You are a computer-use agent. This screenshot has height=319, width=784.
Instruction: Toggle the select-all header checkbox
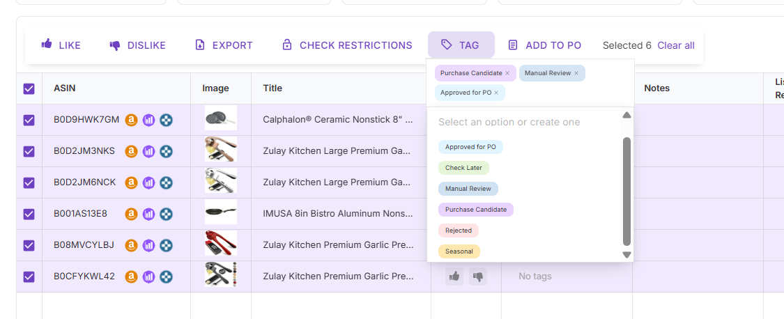coord(29,88)
